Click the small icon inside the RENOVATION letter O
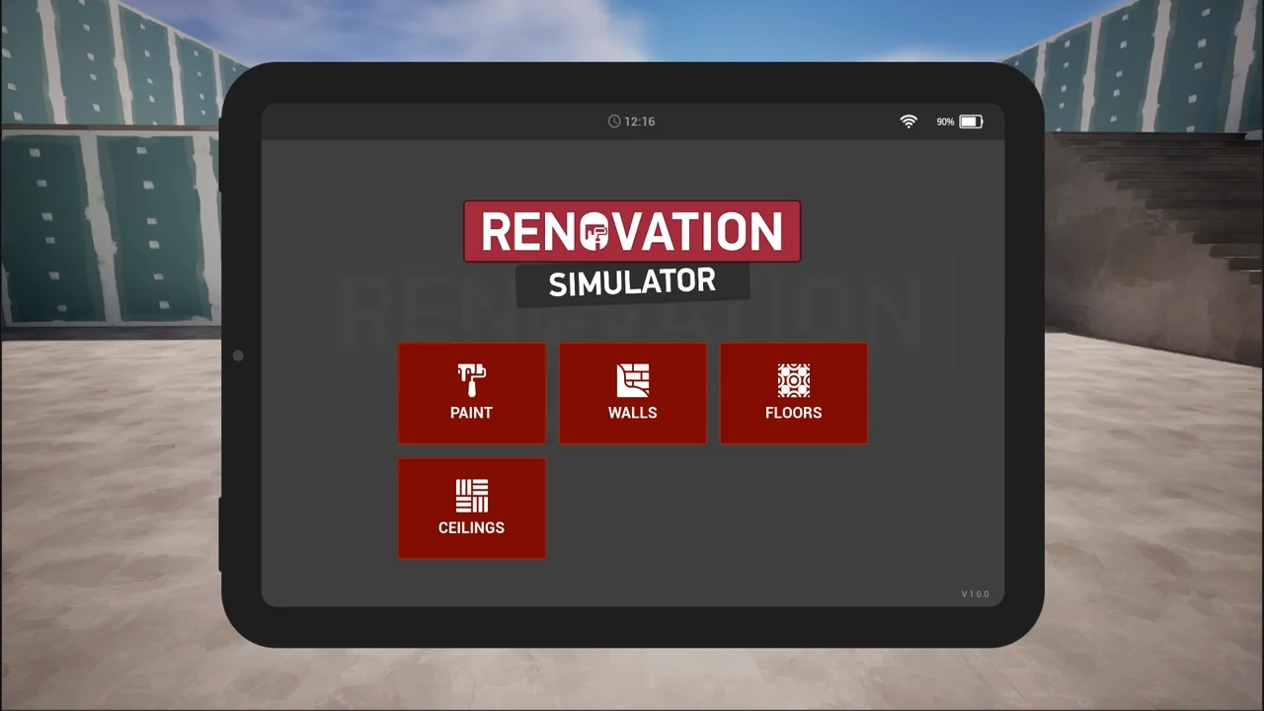The image size is (1264, 711). coord(594,233)
